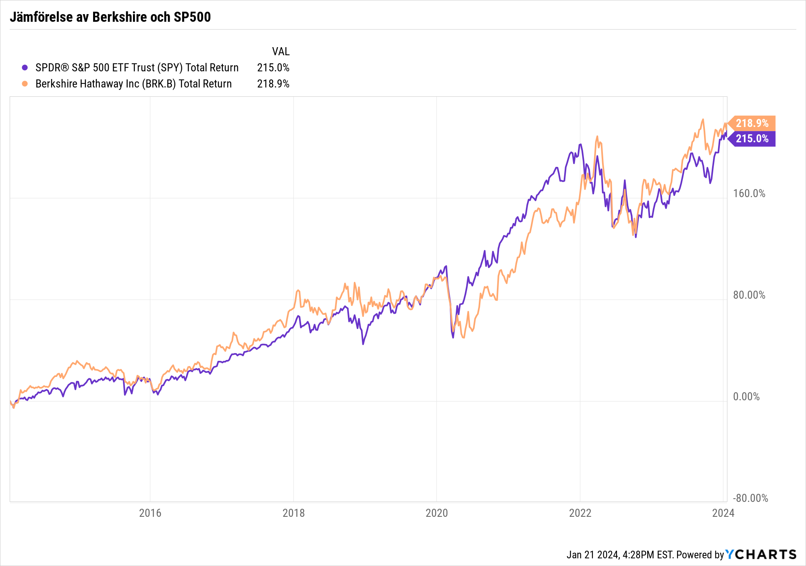Click the orange Berkshire legend dot
The height and width of the screenshot is (566, 806).
(25, 84)
